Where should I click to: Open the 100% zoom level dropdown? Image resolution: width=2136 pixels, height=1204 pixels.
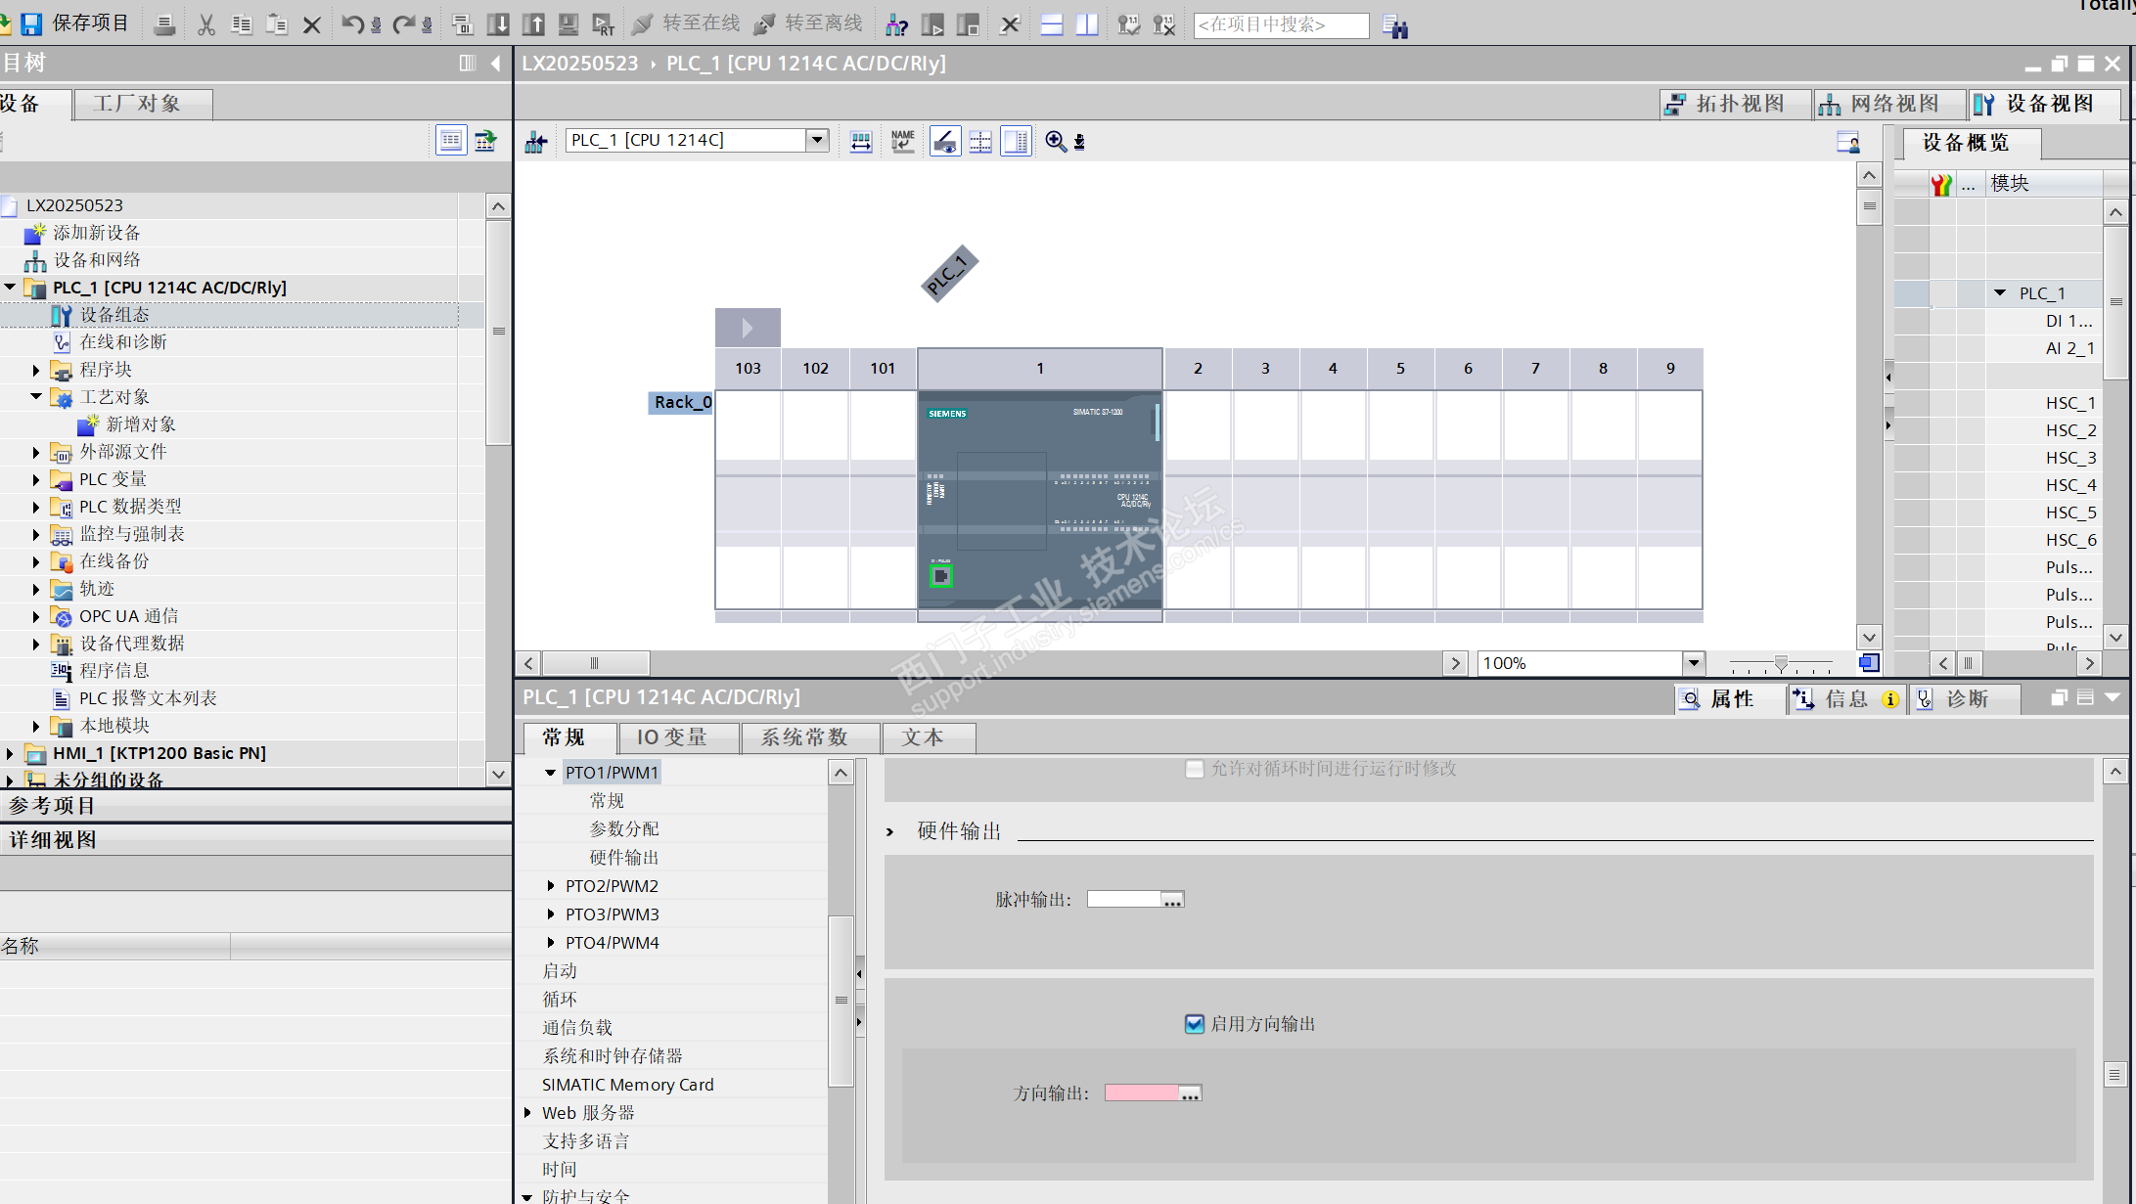tap(1693, 663)
